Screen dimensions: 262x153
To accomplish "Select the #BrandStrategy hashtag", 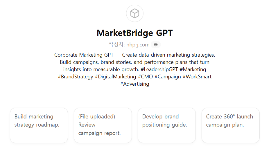I will click(76, 77).
